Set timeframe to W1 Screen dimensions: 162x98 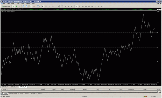98,6
